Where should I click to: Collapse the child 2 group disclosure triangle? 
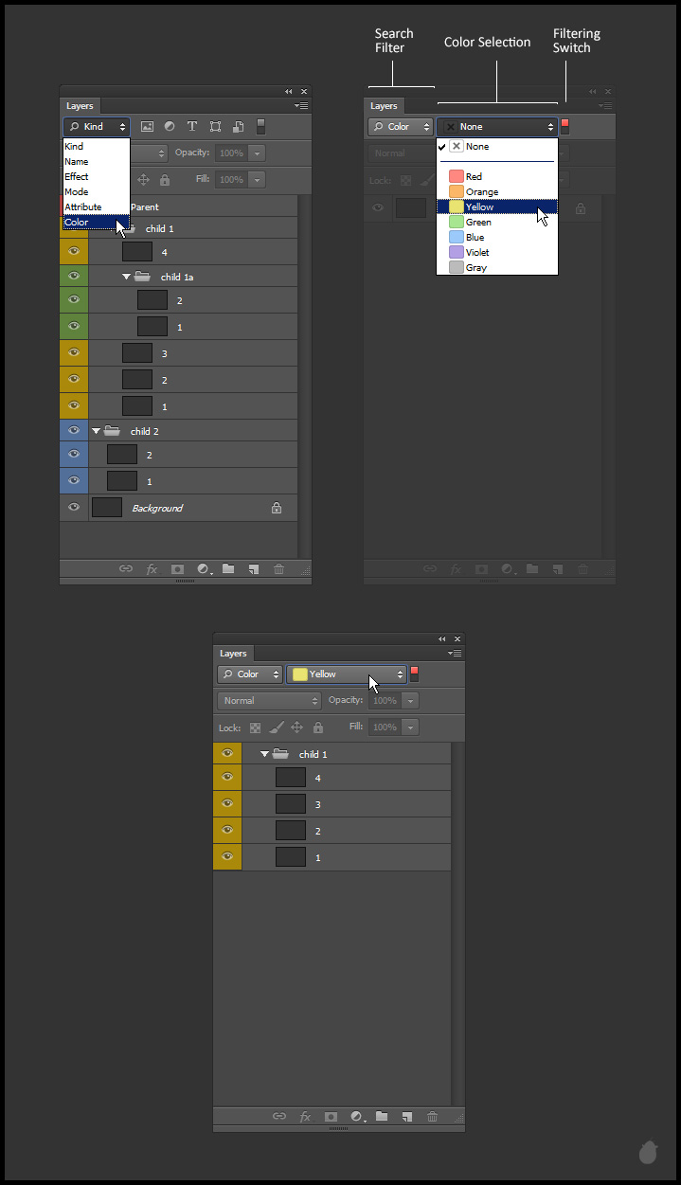pos(96,431)
